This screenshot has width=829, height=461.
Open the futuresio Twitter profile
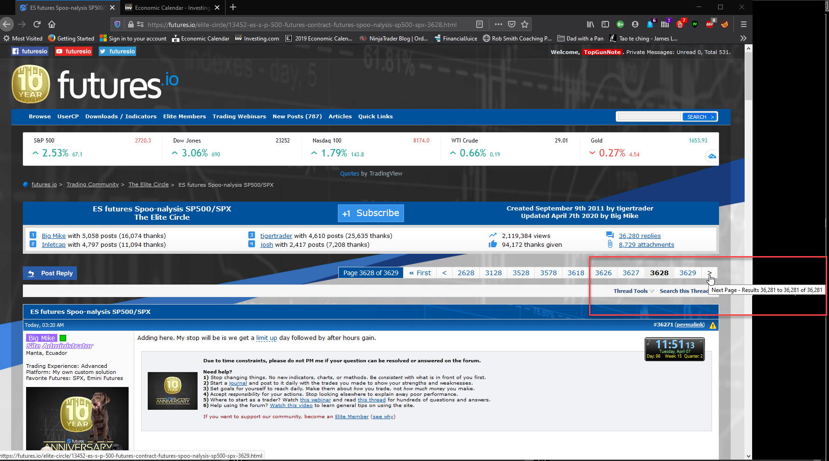click(x=117, y=51)
